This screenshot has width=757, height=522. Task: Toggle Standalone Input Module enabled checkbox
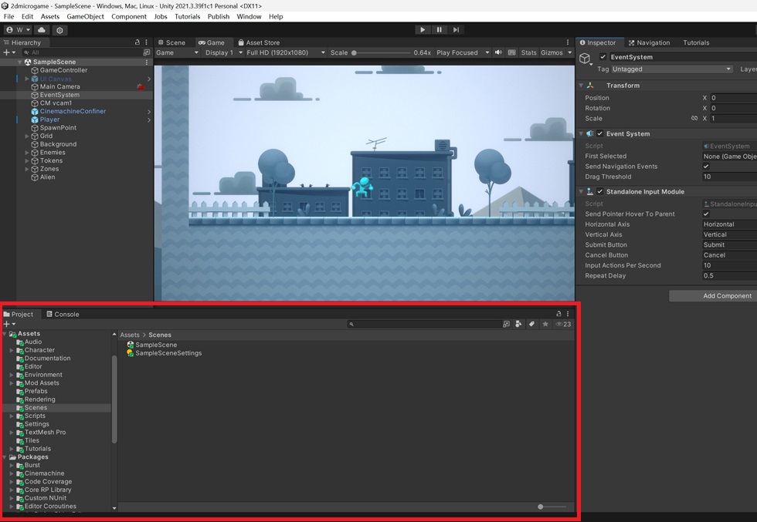point(599,191)
